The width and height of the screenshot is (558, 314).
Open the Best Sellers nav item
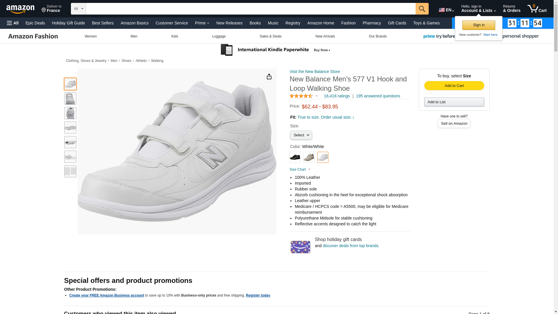point(103,23)
